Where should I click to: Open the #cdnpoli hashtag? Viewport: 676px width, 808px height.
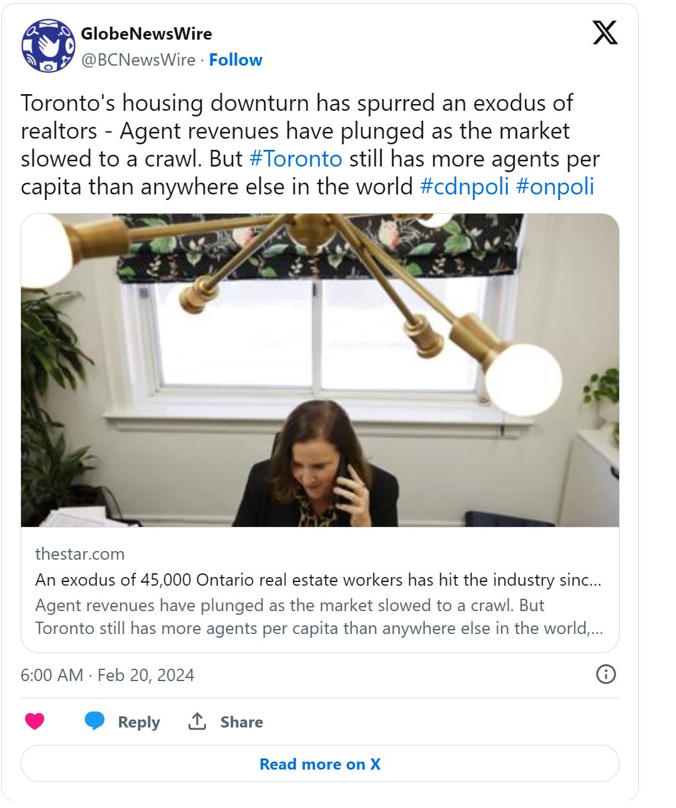pyautogui.click(x=463, y=186)
